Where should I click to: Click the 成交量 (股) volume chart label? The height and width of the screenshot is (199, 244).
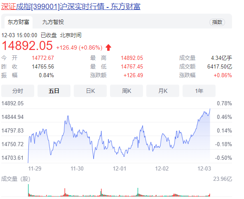16,179
